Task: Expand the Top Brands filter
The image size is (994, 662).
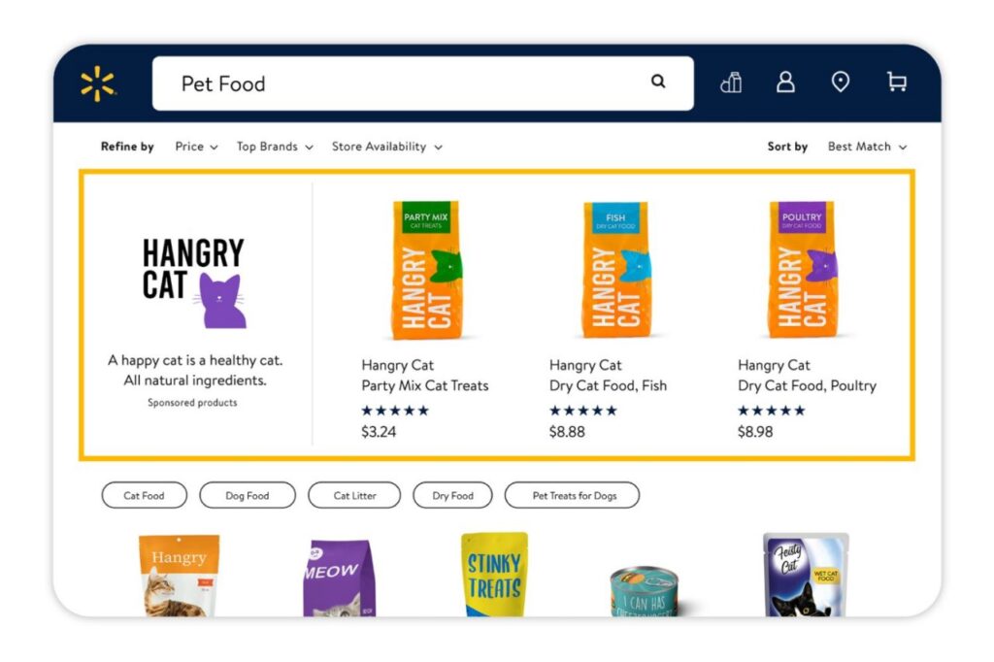Action: pyautogui.click(x=274, y=147)
